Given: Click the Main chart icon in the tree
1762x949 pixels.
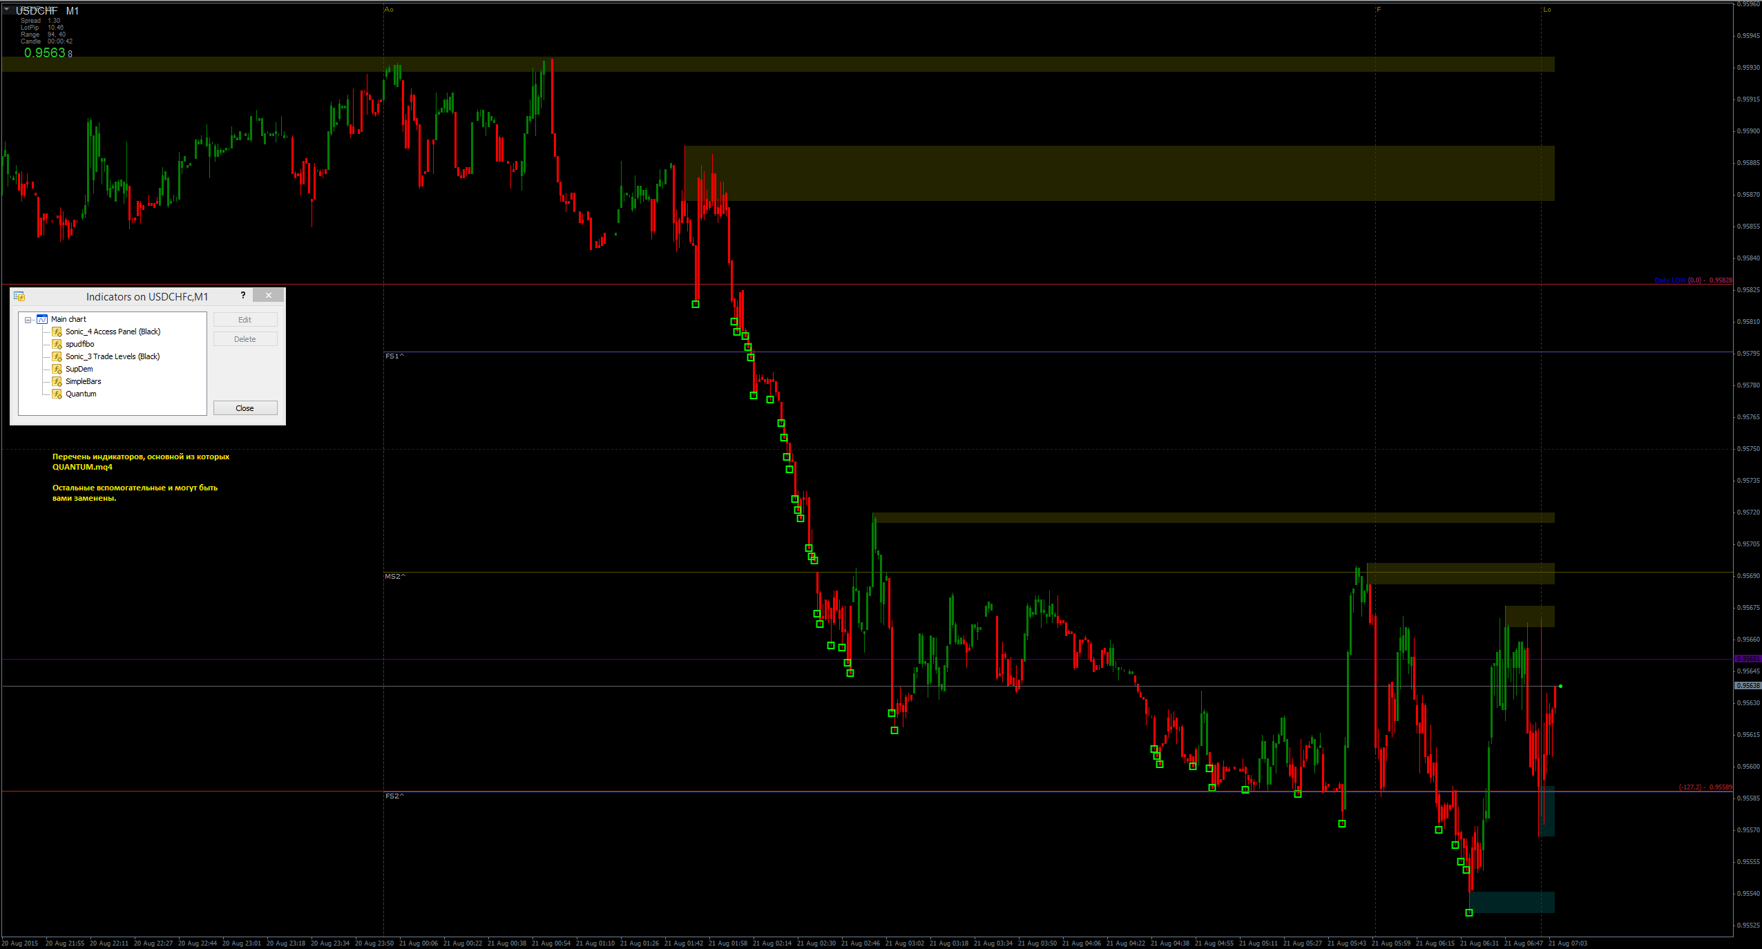Looking at the screenshot, I should click(x=42, y=319).
